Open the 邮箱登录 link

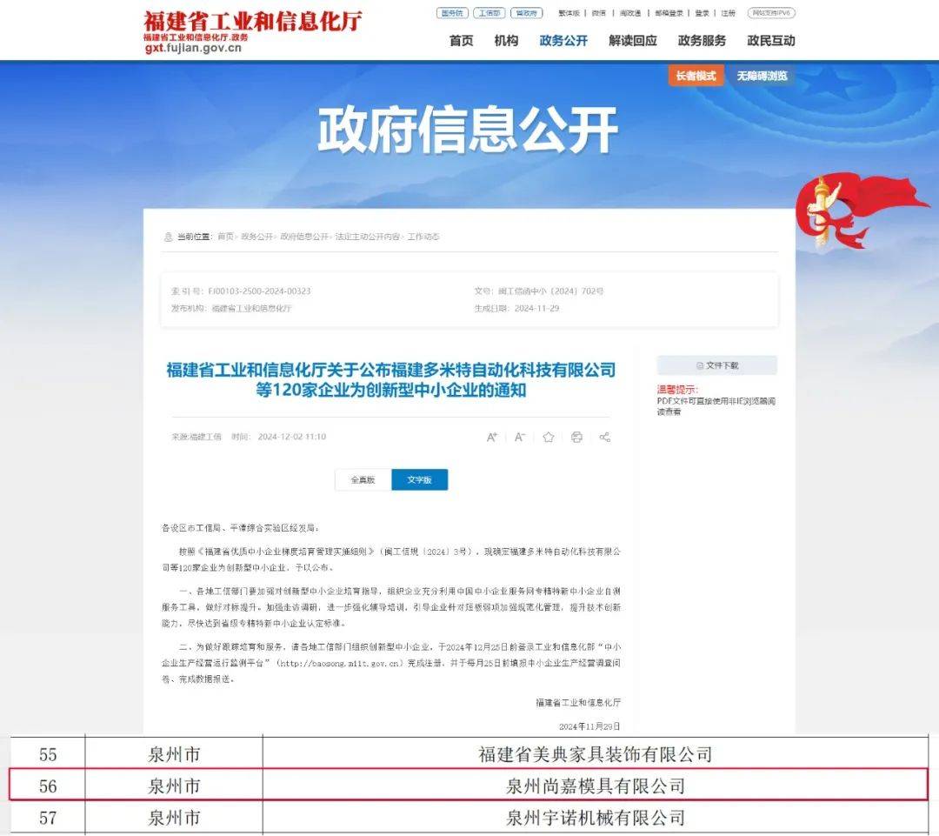click(x=669, y=13)
